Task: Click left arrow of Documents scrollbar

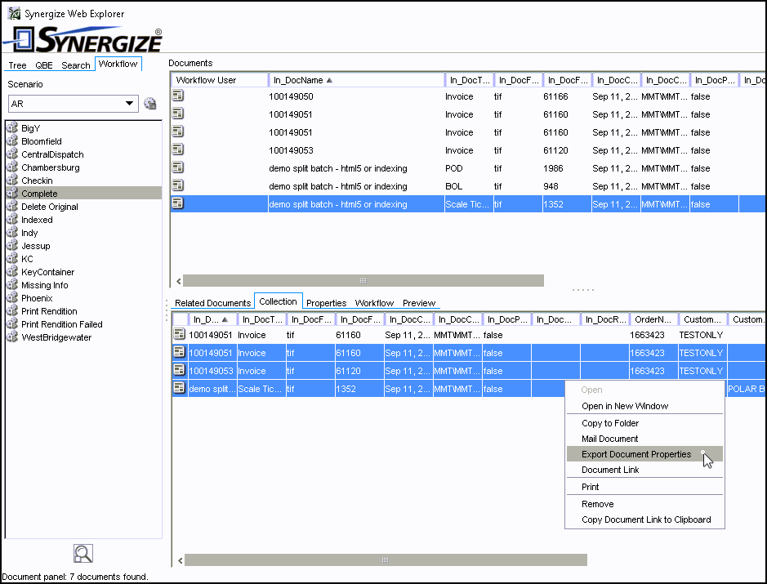Action: 179,281
